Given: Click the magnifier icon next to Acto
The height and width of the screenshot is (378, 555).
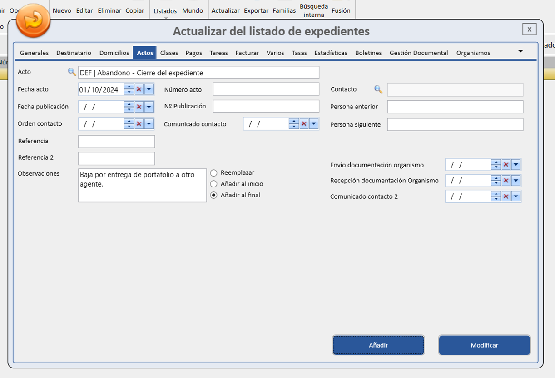Looking at the screenshot, I should (72, 72).
